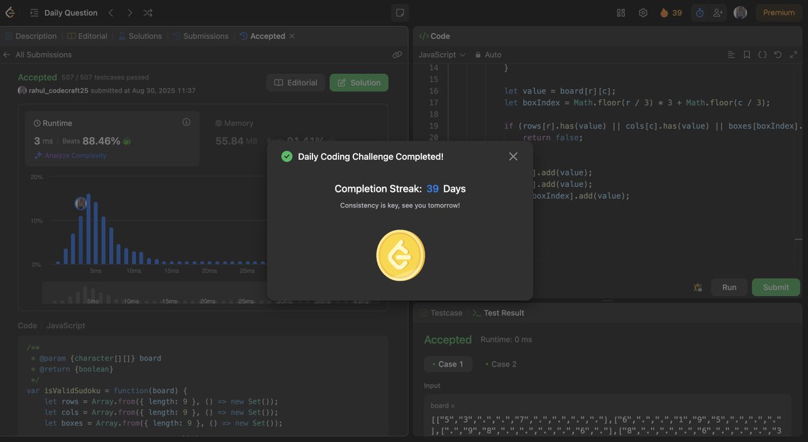
Task: Click the Submit button
Action: coord(776,287)
